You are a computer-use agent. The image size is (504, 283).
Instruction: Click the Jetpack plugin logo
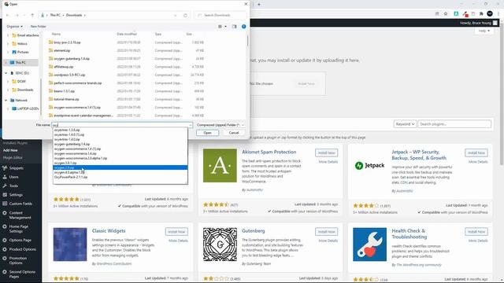(x=369, y=166)
